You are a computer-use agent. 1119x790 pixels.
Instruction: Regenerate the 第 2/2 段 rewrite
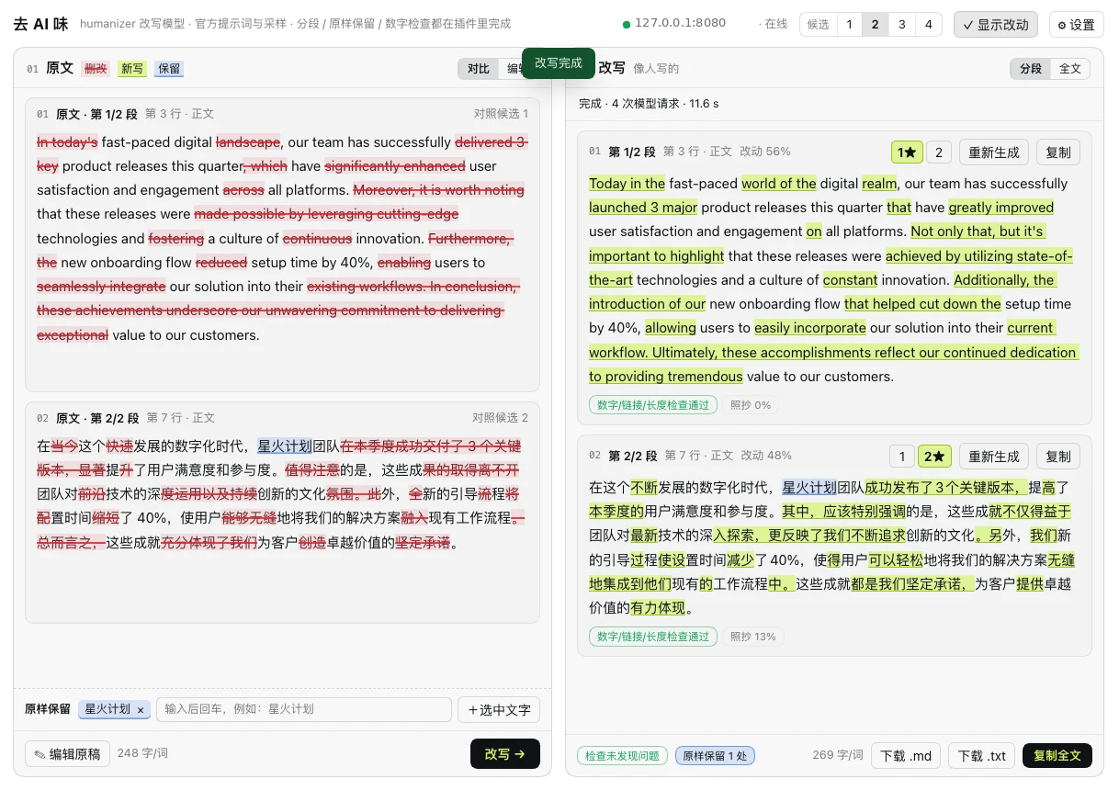994,457
